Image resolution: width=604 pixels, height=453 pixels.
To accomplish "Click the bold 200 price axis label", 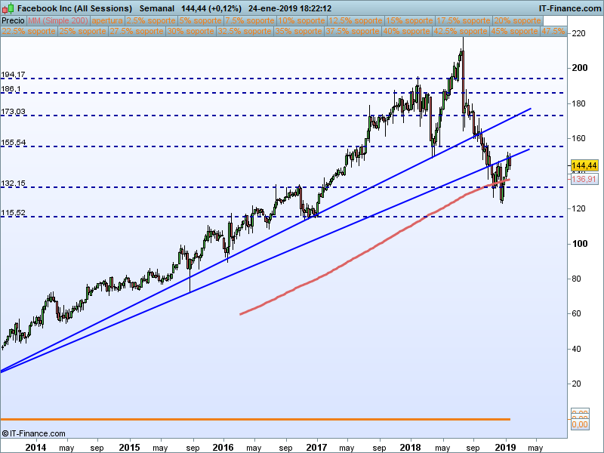I will tap(580, 68).
